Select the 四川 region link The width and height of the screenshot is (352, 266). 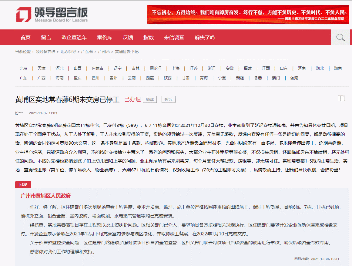coord(95,78)
